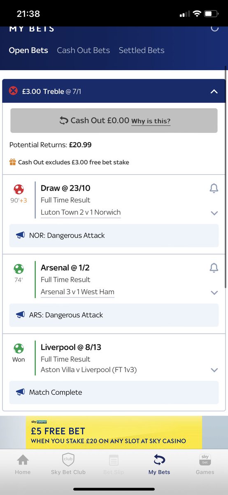228x495 pixels.
Task: Expand Aston Villa v Liverpool details chevron
Action: pos(214,370)
